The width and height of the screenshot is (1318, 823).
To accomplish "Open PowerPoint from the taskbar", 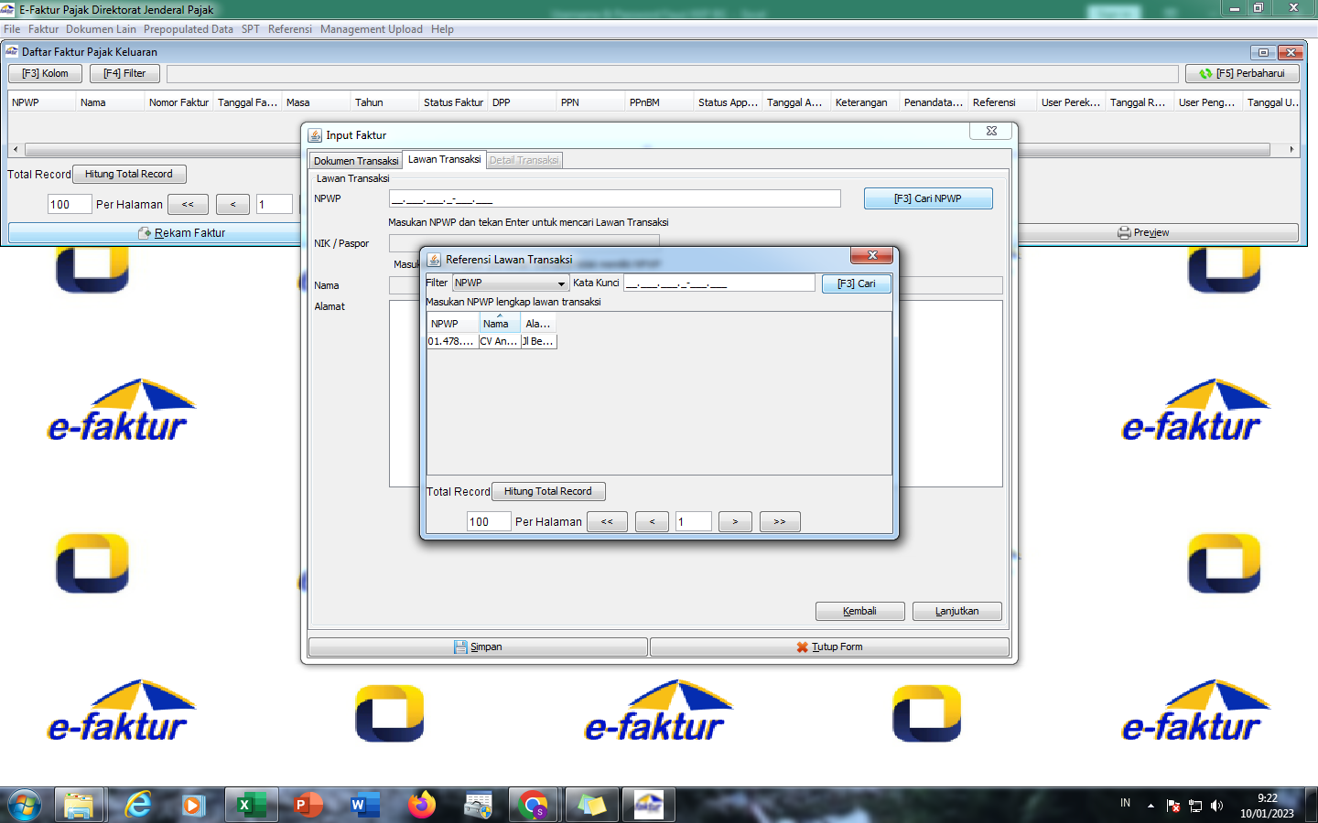I will coord(308,805).
